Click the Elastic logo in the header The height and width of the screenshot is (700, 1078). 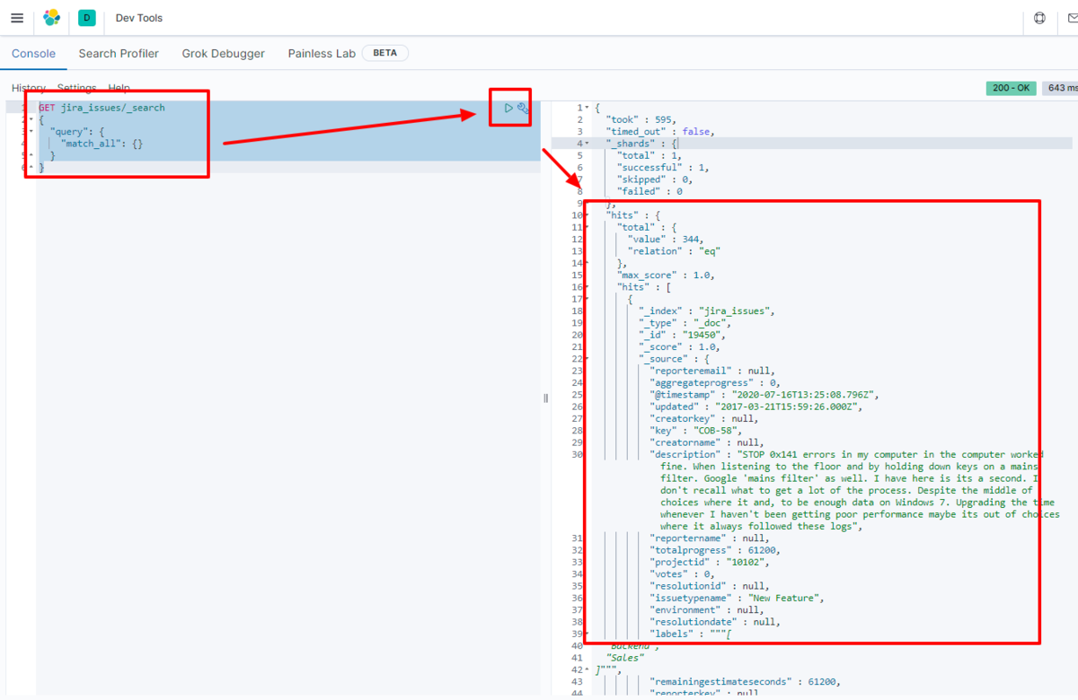[x=51, y=17]
